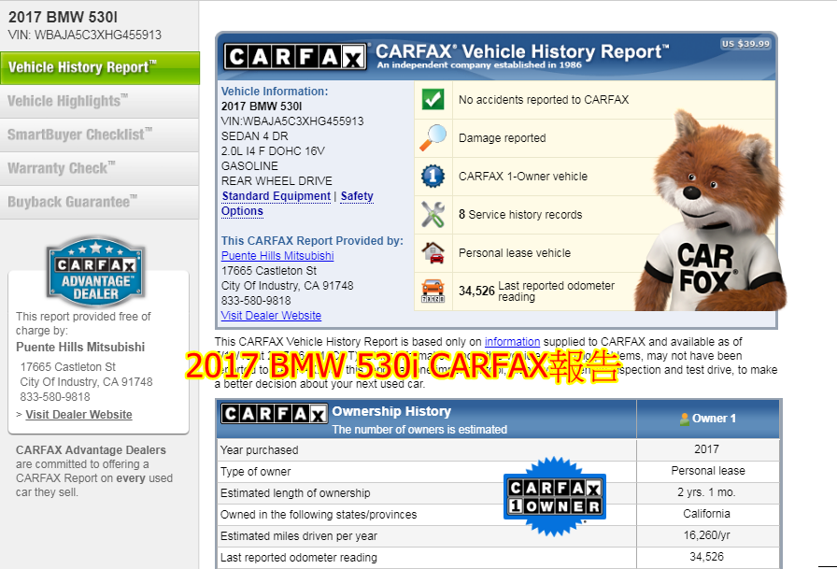The width and height of the screenshot is (837, 569).
Task: Click 'CARFAX Advantage Dealers' sidebar heading
Action: tap(92, 450)
